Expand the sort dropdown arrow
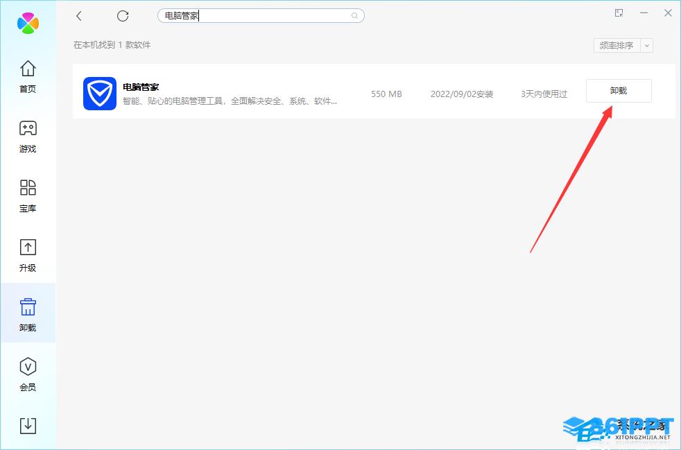 tap(647, 46)
